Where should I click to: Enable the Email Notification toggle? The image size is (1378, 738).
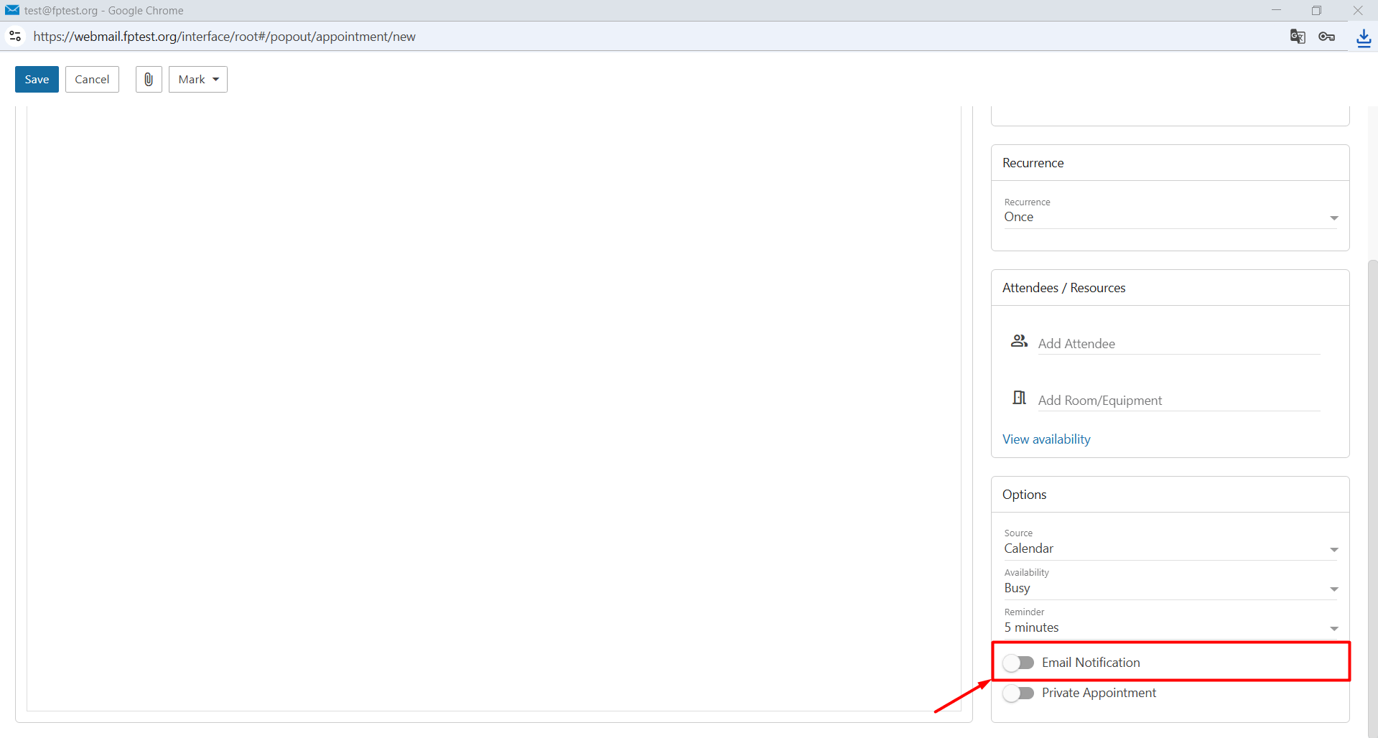click(1018, 663)
